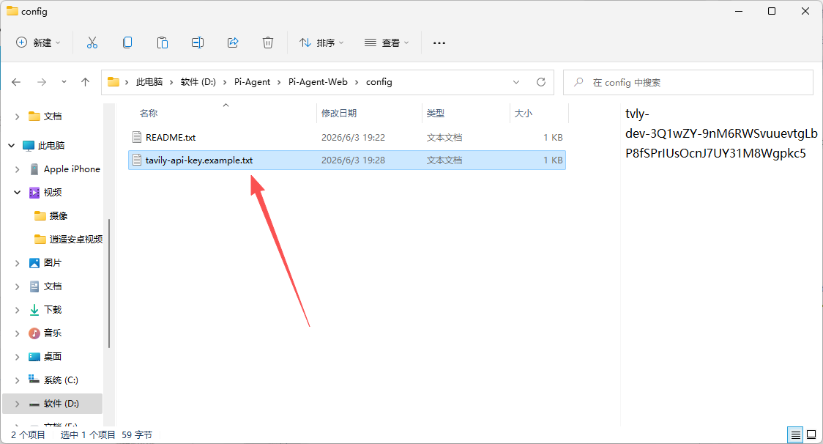
Task: Expand the 下载 tree node
Action: (18, 309)
